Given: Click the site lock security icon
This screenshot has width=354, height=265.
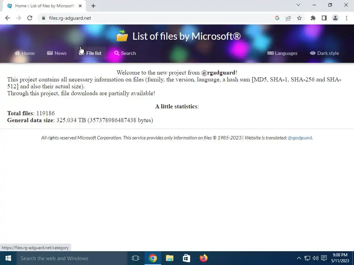Looking at the screenshot, I should point(44,18).
